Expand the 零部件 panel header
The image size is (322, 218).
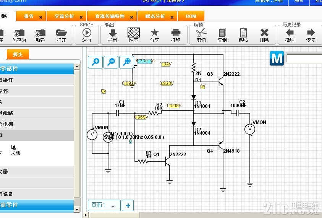(37, 69)
